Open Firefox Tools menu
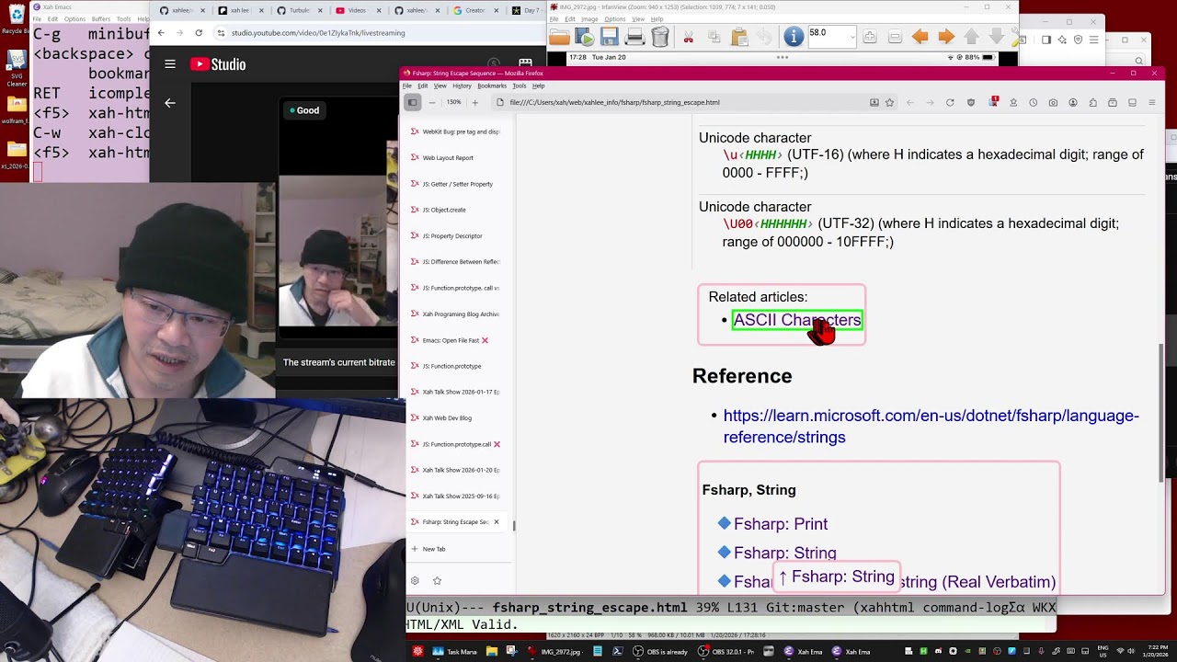1177x662 pixels. (519, 86)
